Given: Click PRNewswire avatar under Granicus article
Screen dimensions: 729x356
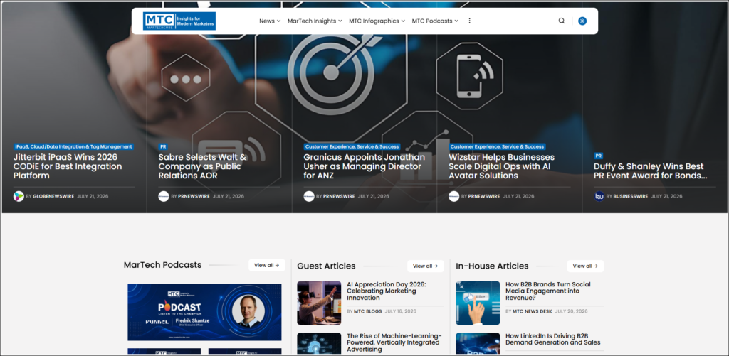Looking at the screenshot, I should point(309,196).
